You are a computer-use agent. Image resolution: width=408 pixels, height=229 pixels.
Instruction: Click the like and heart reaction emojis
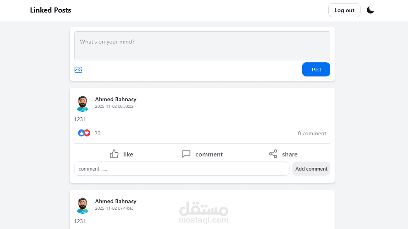point(83,133)
